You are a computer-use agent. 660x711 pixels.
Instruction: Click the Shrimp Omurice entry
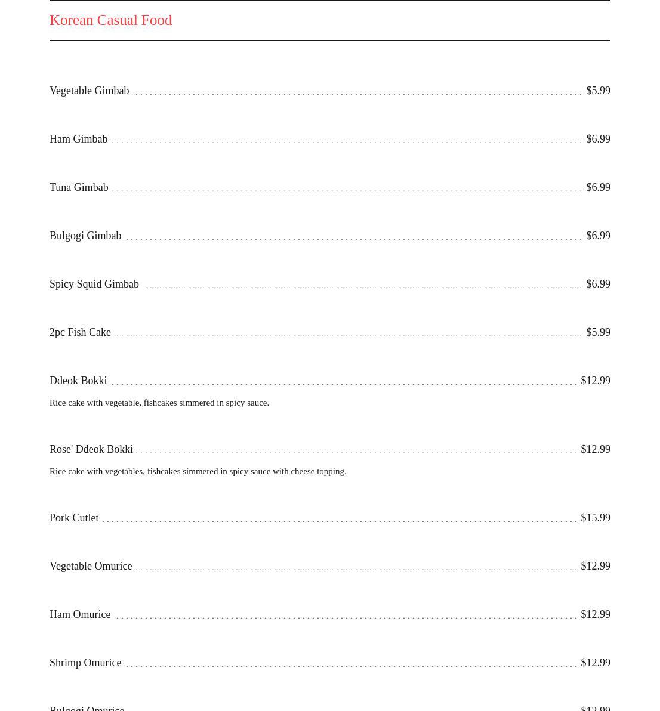coord(85,663)
